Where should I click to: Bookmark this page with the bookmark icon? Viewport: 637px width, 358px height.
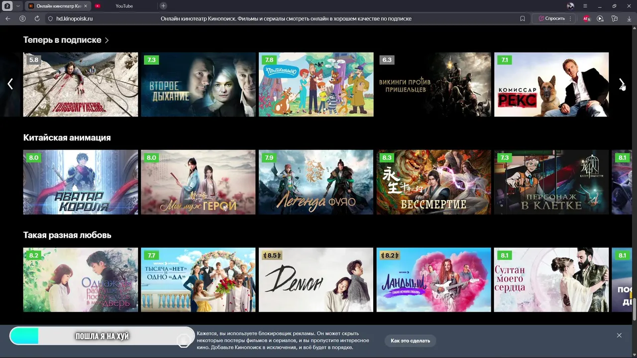tap(523, 18)
